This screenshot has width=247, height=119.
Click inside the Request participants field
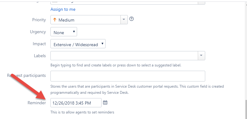tap(128, 76)
